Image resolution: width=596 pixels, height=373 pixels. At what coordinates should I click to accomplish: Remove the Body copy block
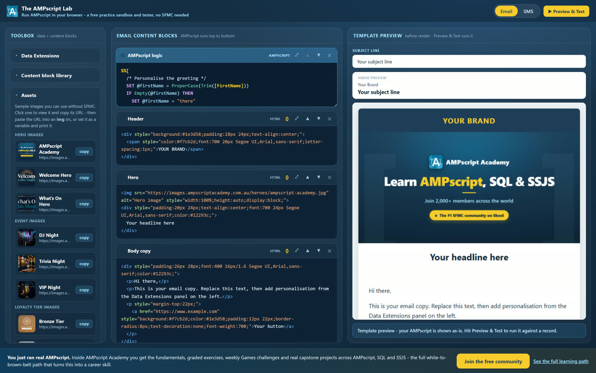330,251
